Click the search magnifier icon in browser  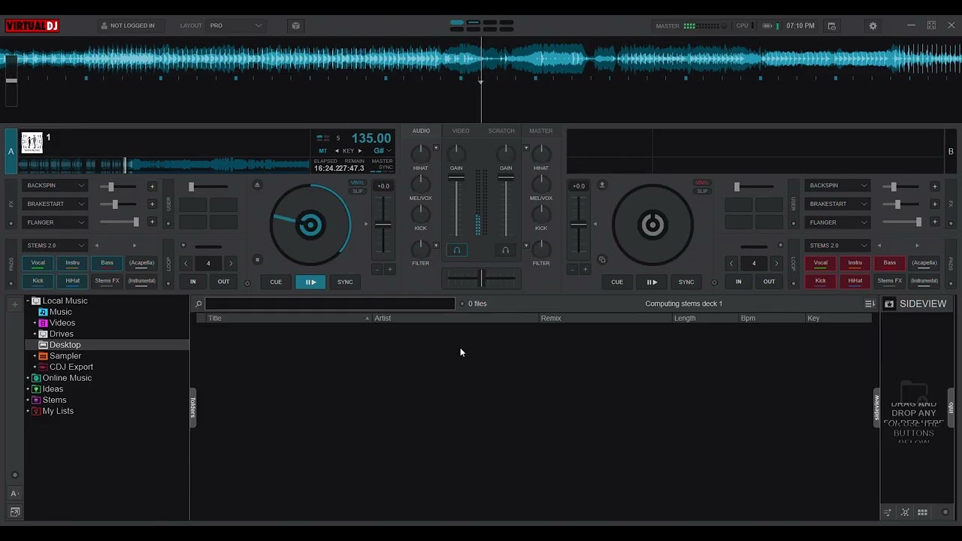tap(198, 304)
